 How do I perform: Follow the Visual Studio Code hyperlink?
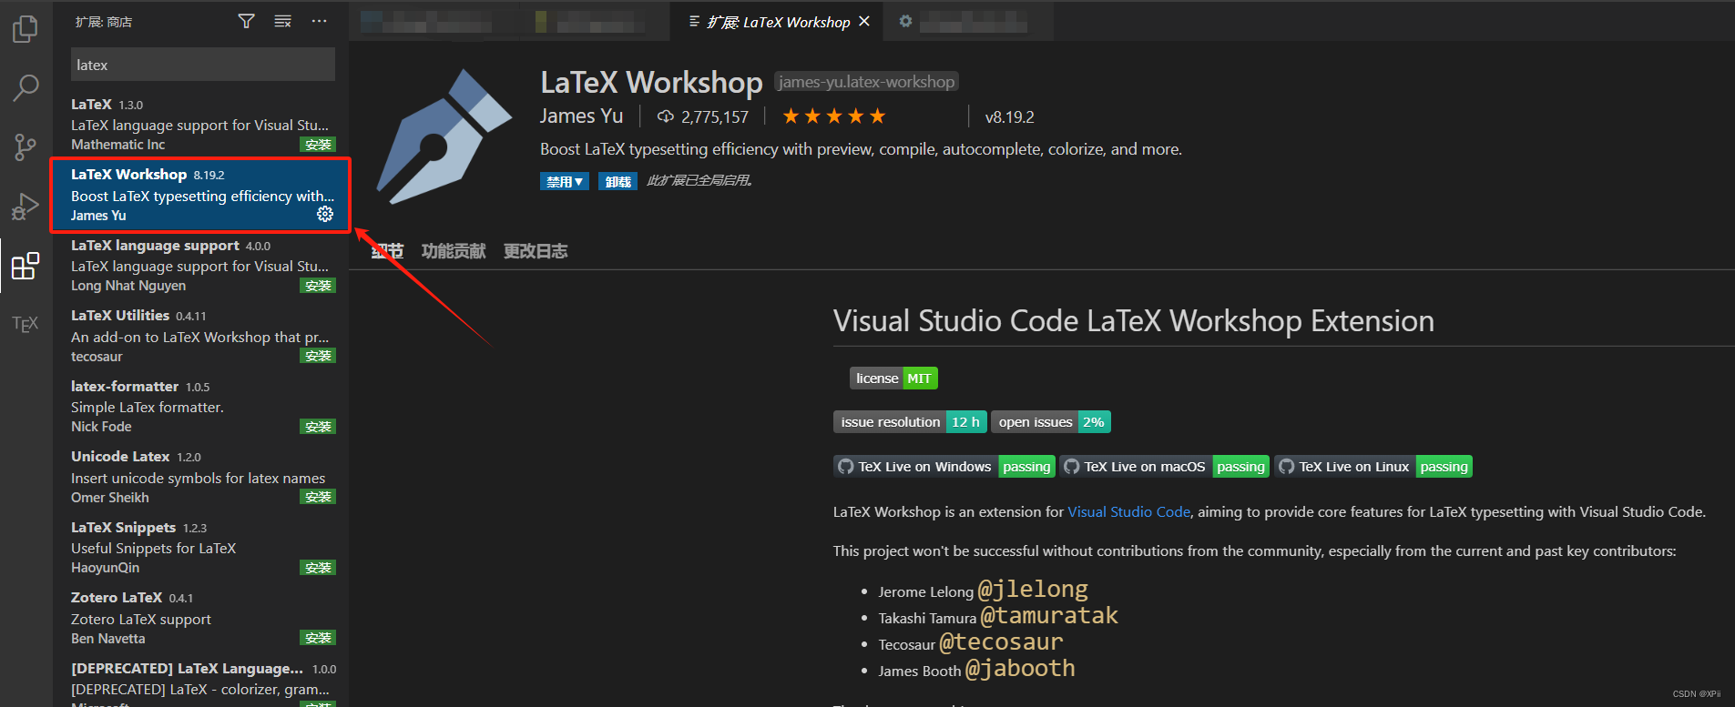[x=1128, y=511]
